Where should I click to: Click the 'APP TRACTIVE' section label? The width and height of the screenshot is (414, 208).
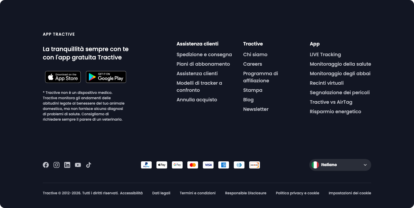(59, 34)
